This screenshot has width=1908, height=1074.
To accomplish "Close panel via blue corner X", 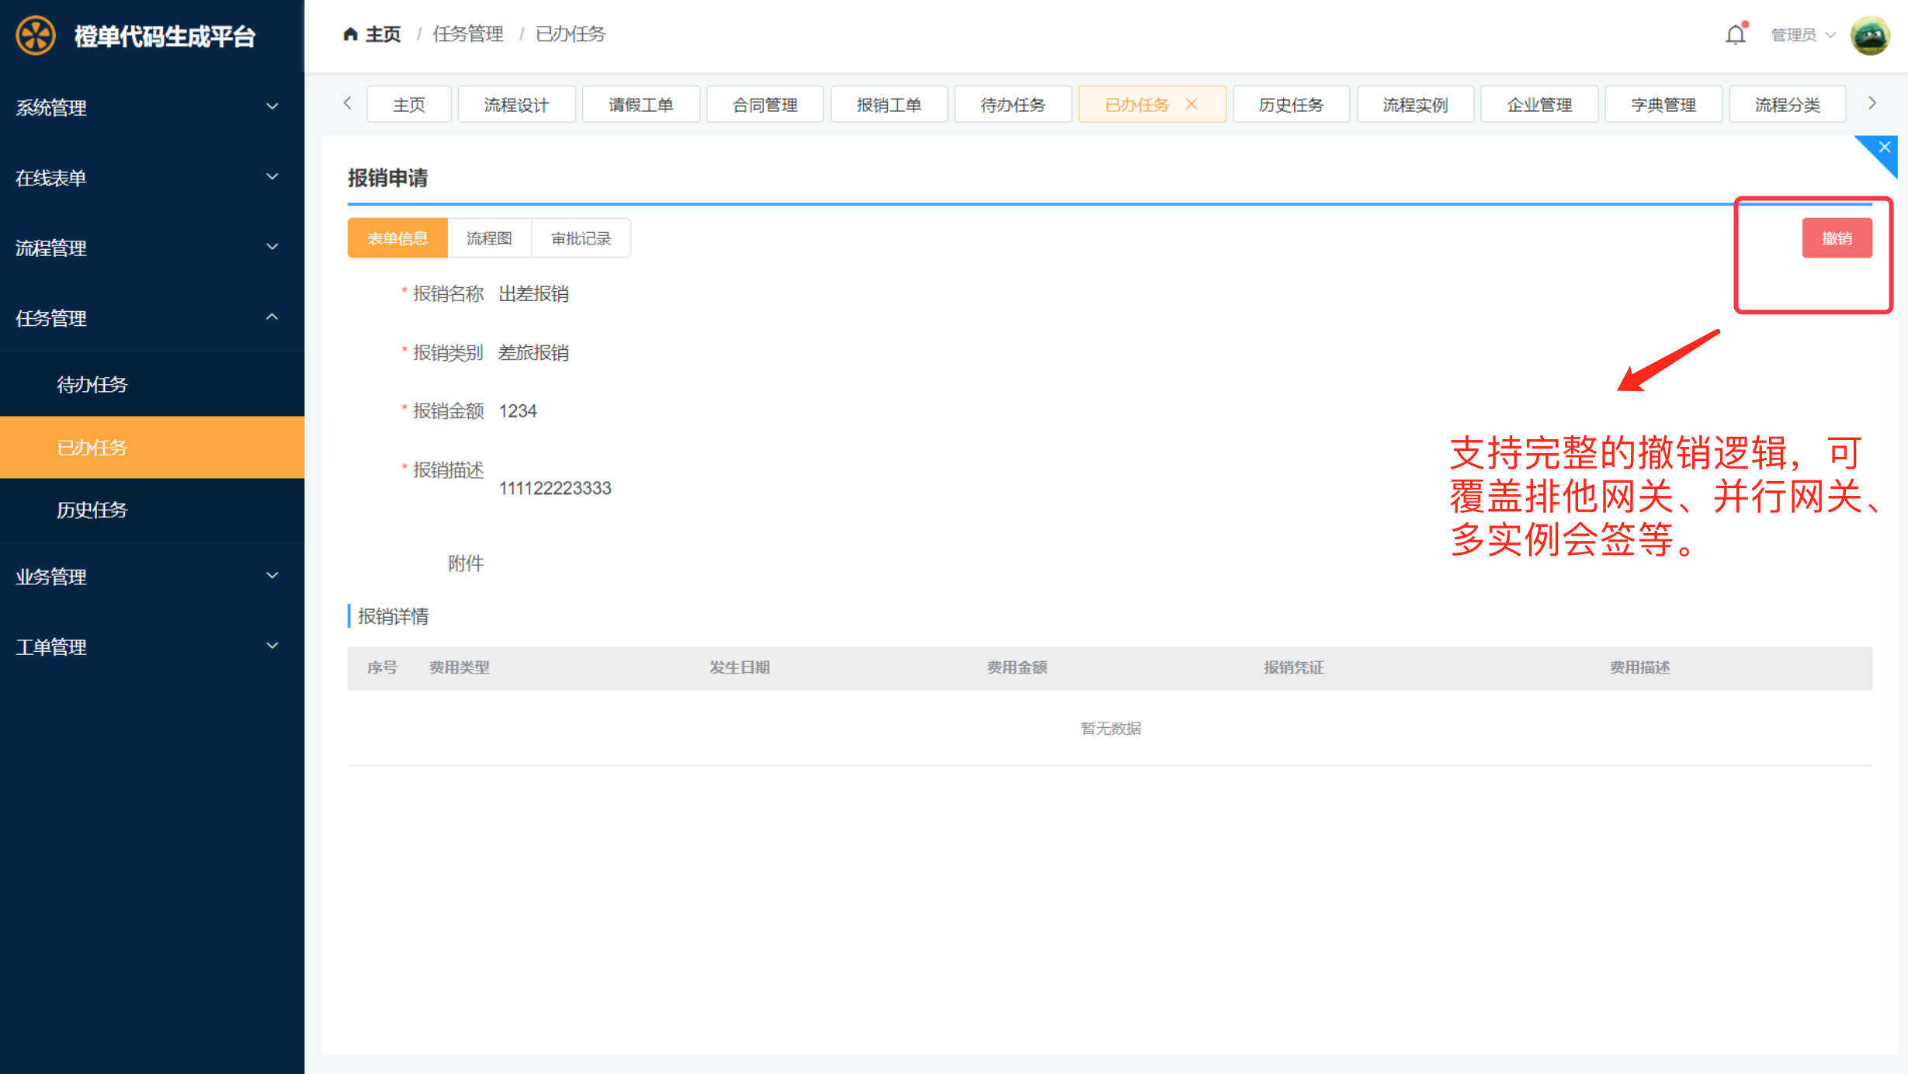I will [x=1885, y=147].
